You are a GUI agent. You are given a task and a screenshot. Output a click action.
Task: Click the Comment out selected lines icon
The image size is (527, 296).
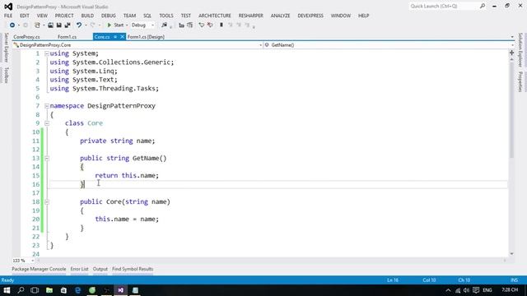pyautogui.click(x=201, y=25)
